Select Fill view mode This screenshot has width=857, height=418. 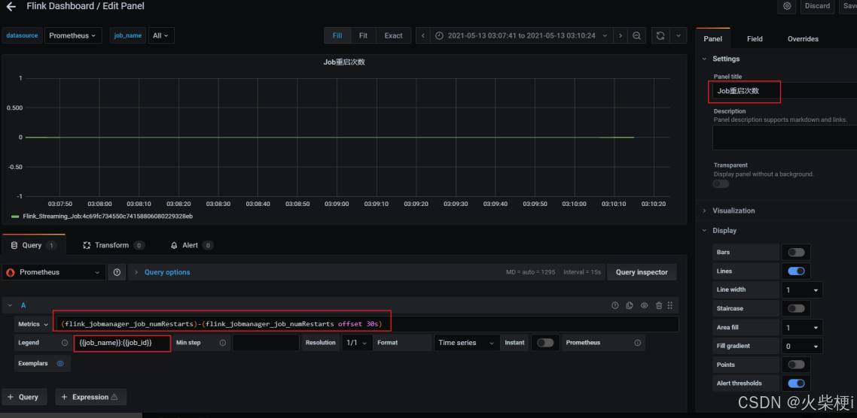point(337,35)
